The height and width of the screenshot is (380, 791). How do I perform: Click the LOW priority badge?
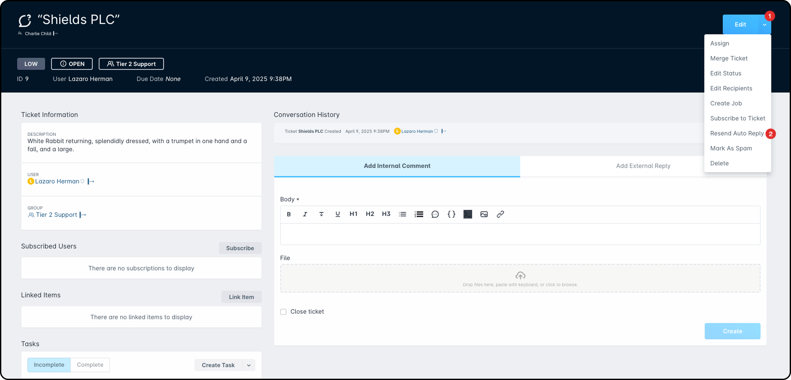(x=31, y=64)
